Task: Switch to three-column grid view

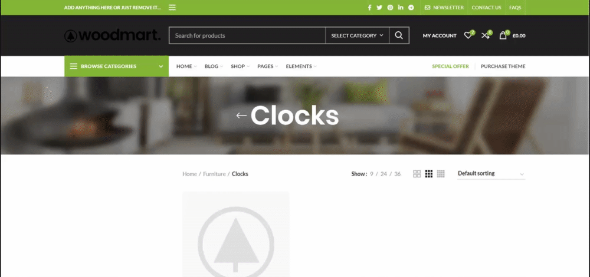Action: point(429,174)
